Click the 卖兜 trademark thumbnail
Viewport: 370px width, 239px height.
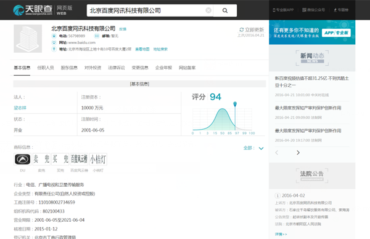[x=41, y=159]
